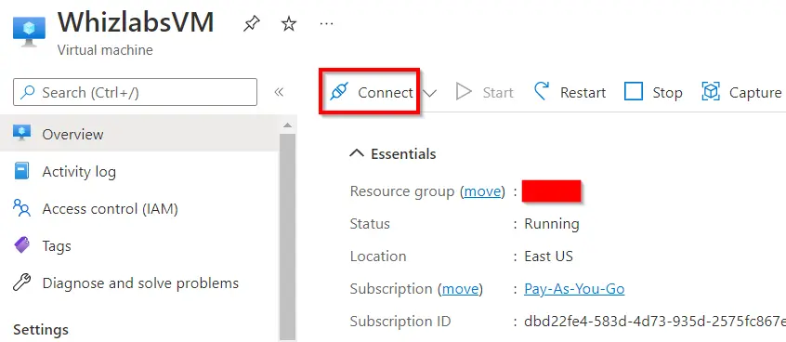
Task: Click the Diagnose wrench icon
Action: pyautogui.click(x=21, y=283)
